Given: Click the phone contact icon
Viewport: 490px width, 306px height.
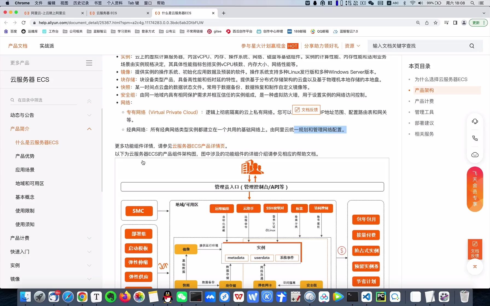Looking at the screenshot, I should [475, 138].
